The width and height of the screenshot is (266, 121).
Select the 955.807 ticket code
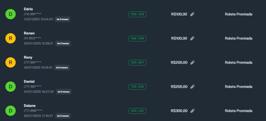pyautogui.click(x=137, y=63)
